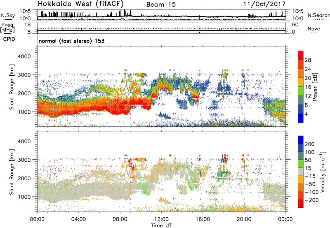Select the "Slant Range [km]" label of velocity panel
This screenshot has height=228, width=330.
point(12,172)
